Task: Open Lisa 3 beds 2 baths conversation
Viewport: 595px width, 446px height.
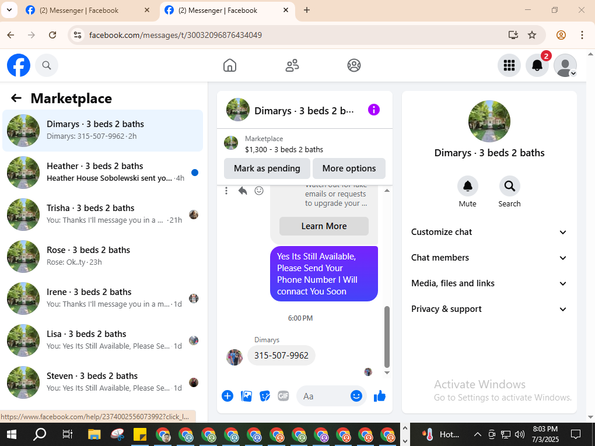Action: [103, 340]
